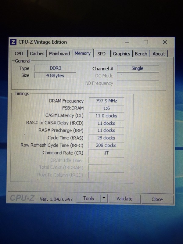Click the empty DRAM Idle Timer field
183x244 pixels.
click(x=106, y=160)
